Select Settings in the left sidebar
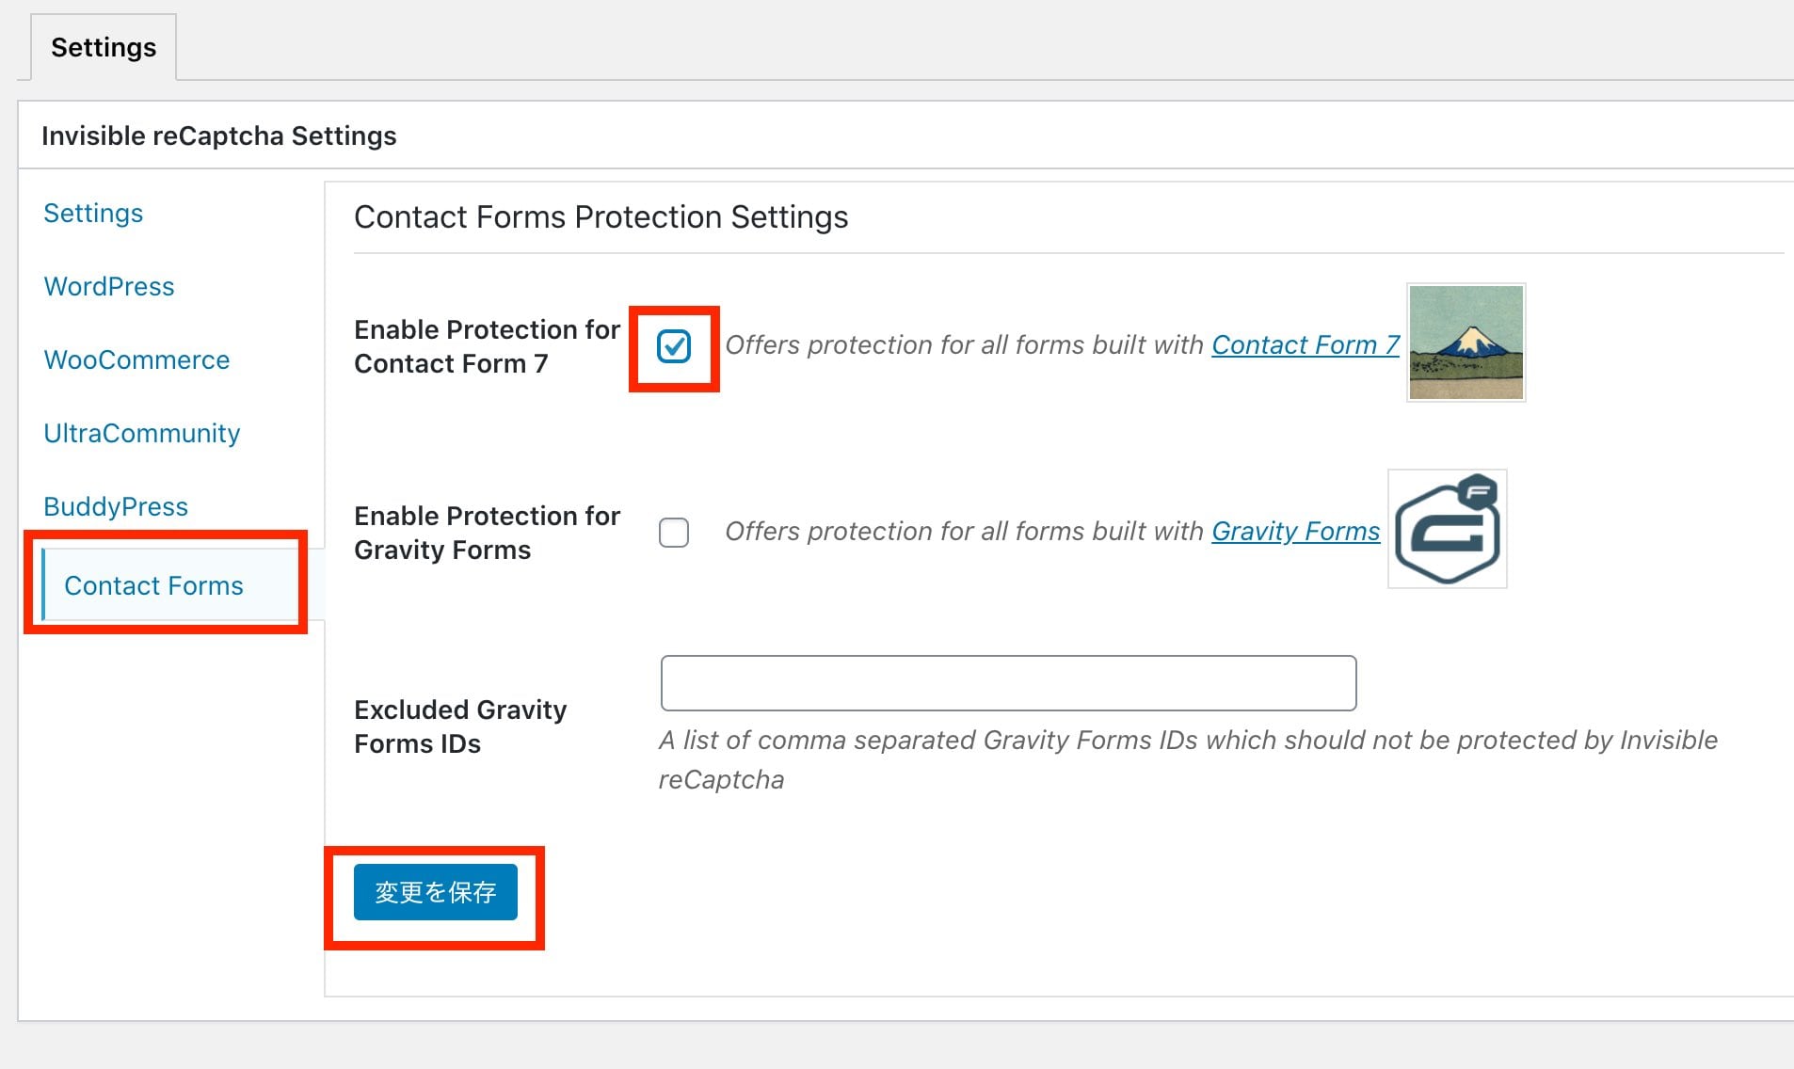The width and height of the screenshot is (1794, 1069). coord(93,213)
